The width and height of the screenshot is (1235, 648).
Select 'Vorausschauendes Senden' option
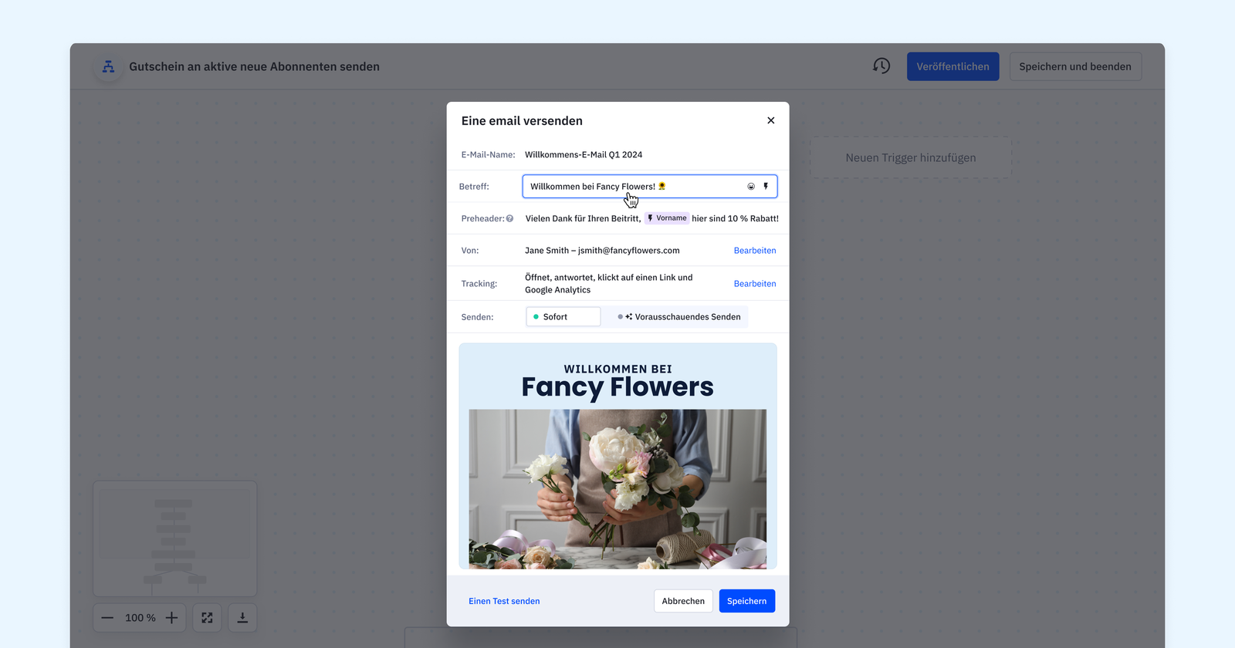(x=679, y=317)
